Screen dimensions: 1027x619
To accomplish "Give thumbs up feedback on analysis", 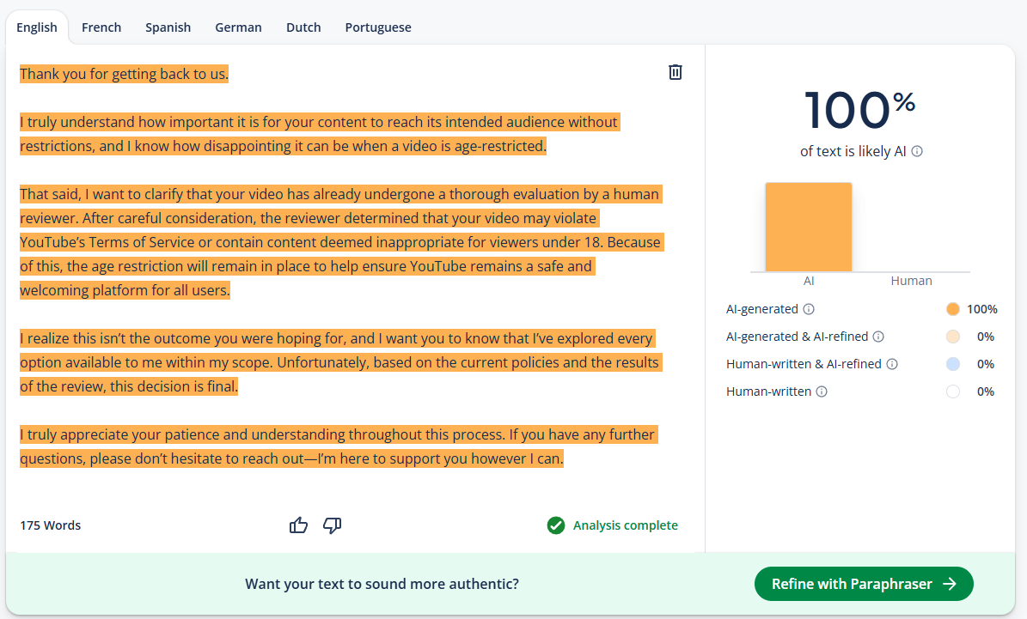I will coord(299,525).
